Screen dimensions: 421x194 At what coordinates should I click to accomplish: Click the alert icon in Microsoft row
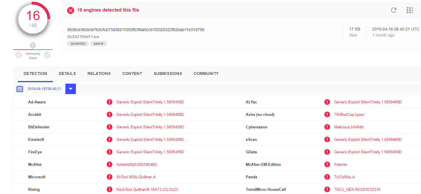point(110,177)
